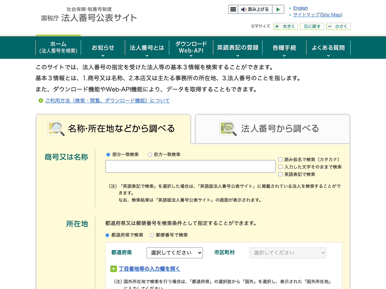Expand the お知らせ menu

(103, 48)
